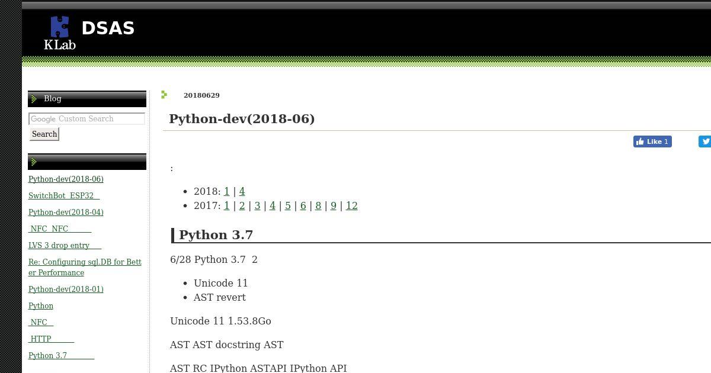This screenshot has height=373, width=711.
Task: Open the post title Python-dev(2018-06)
Action: [x=242, y=119]
